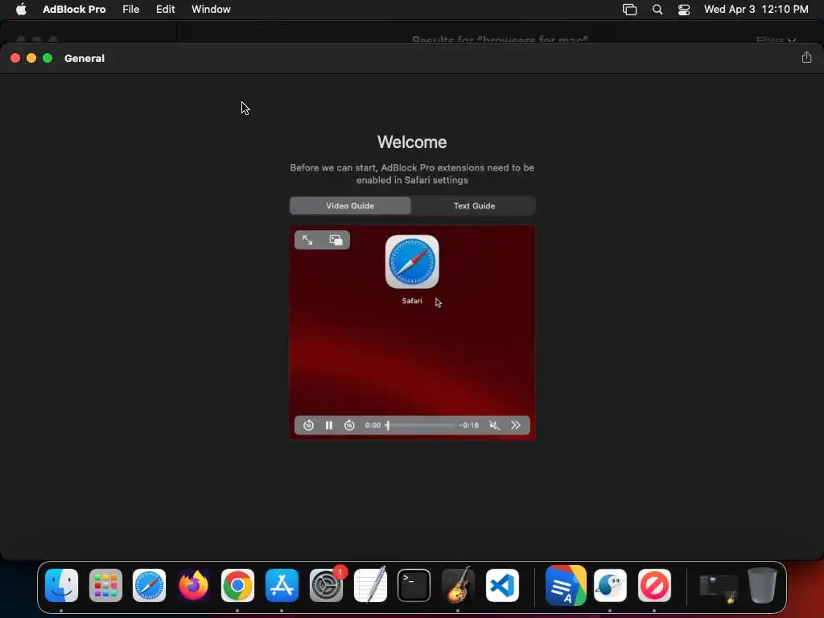Expand video guide to full screen
The width and height of the screenshot is (824, 618).
click(x=308, y=240)
